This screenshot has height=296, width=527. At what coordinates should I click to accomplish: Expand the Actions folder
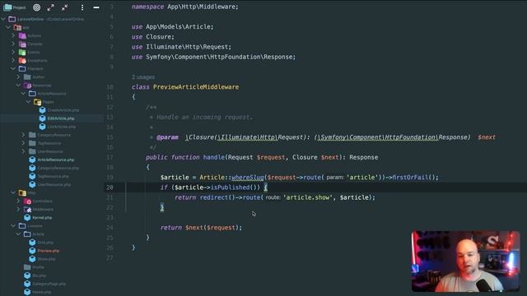13,35
